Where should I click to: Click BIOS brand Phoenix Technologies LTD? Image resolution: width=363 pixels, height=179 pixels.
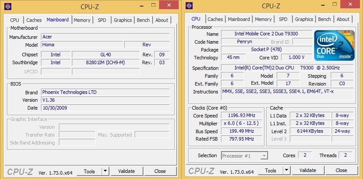(x=105, y=92)
